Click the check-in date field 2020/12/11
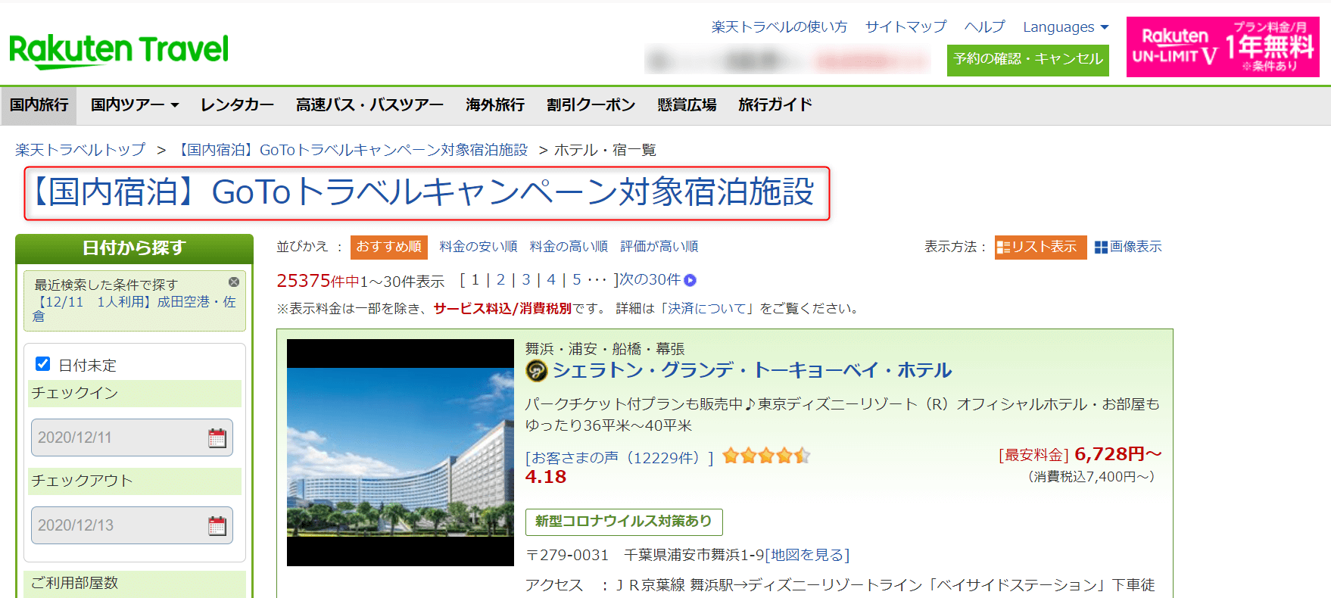 pos(132,438)
